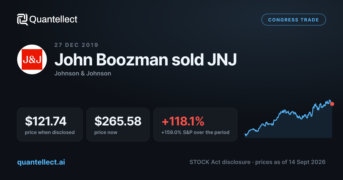Open the John Boozman name in the headline

coord(110,59)
